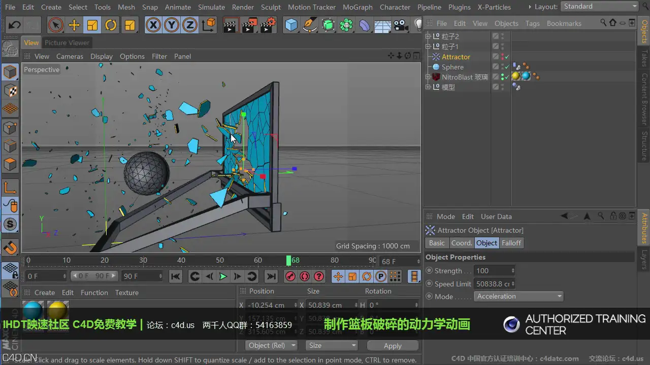Toggle Sphere enable checkmark
The height and width of the screenshot is (365, 650).
pos(507,67)
